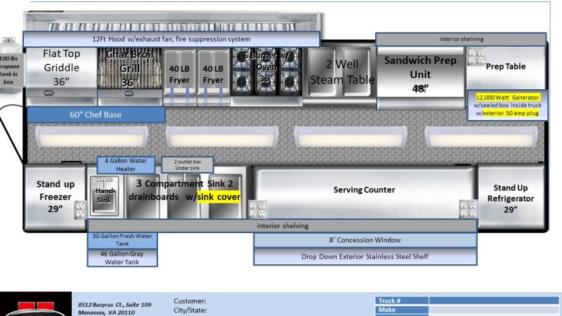Click the Hand Sink
Screen dimensions: 562x316
click(x=104, y=196)
